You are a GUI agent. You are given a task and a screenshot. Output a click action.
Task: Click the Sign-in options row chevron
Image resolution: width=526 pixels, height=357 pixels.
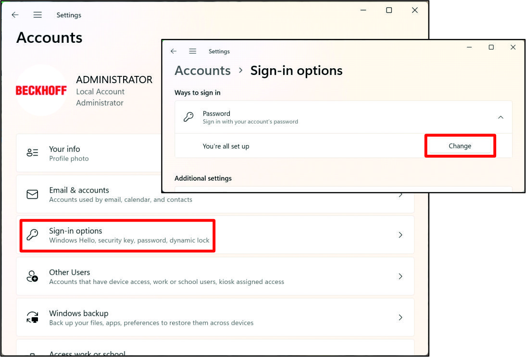click(x=400, y=235)
